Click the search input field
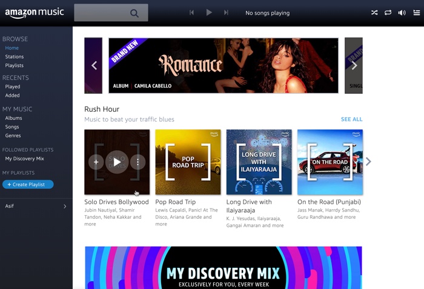The width and height of the screenshot is (424, 289). pos(111,13)
